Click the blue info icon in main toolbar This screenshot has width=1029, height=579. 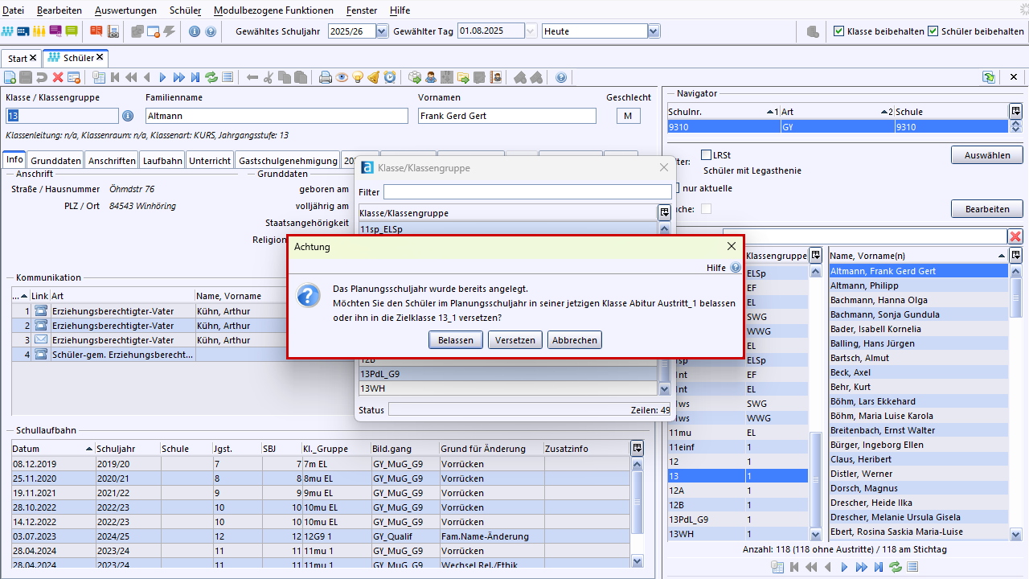click(195, 31)
